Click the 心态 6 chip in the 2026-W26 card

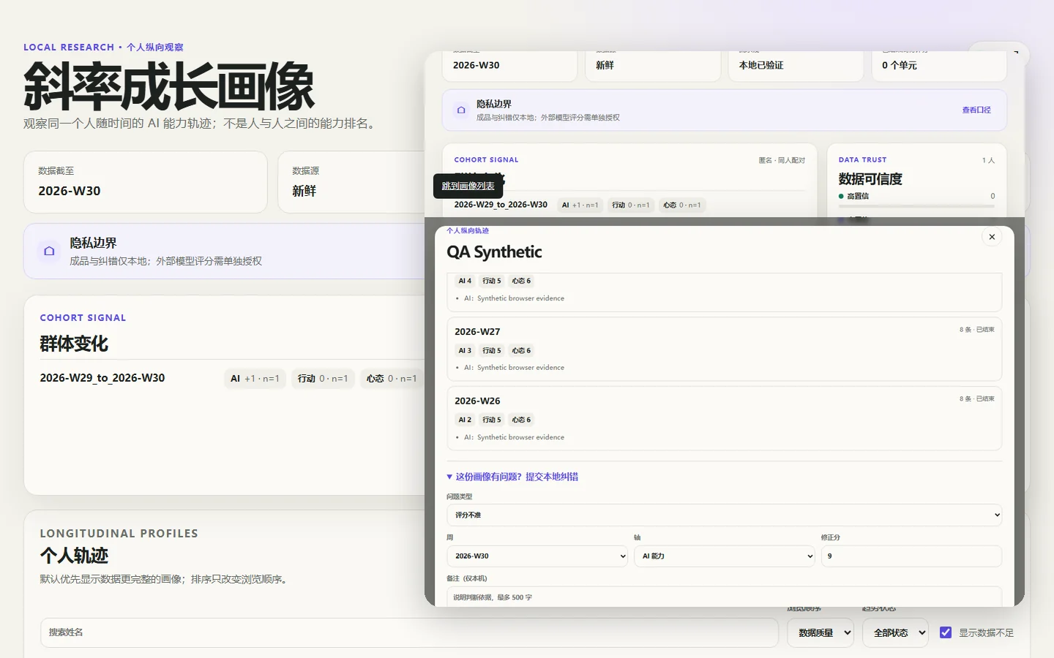(521, 420)
